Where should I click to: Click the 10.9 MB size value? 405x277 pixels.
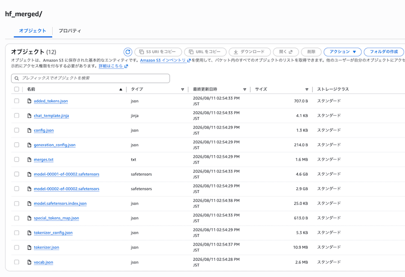tap(301, 247)
